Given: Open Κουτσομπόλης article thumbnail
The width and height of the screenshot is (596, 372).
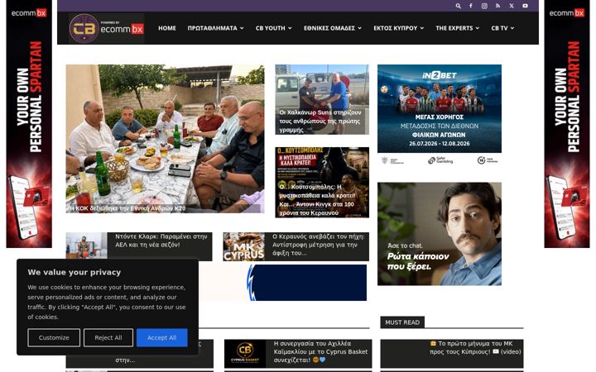Looking at the screenshot, I should (x=322, y=182).
